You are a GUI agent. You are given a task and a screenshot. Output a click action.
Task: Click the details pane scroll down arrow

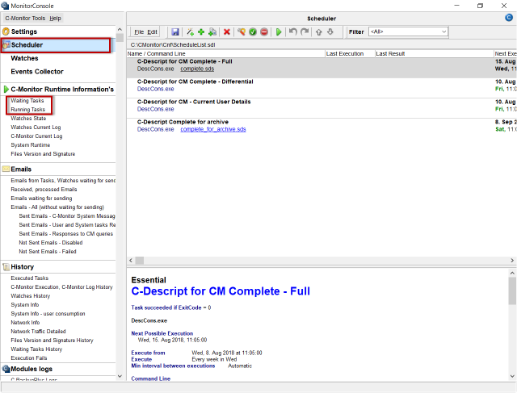512,376
